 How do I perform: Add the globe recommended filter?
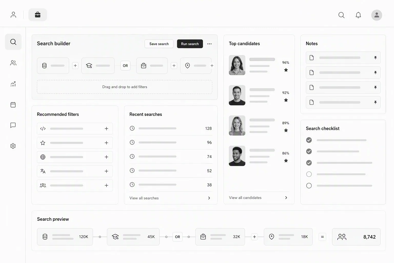(x=106, y=157)
